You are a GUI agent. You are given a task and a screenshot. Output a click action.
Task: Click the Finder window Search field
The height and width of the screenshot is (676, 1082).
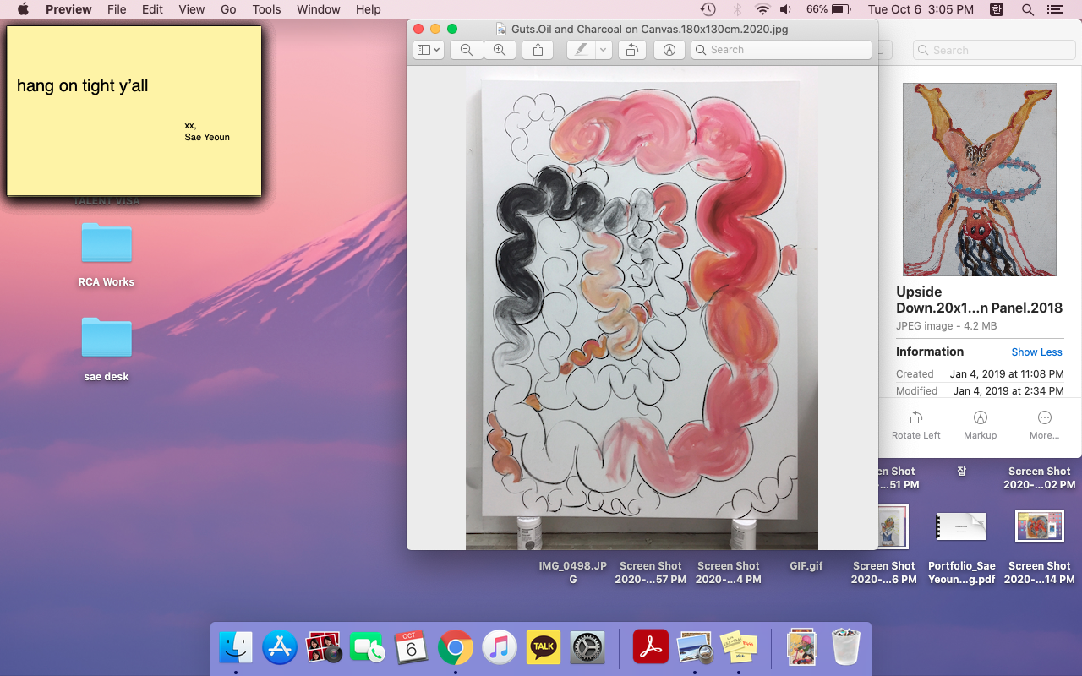point(993,50)
